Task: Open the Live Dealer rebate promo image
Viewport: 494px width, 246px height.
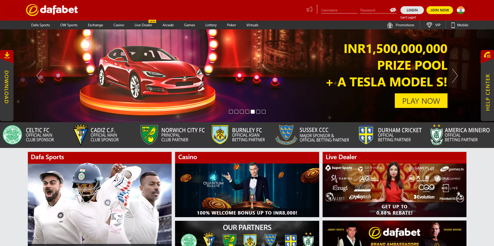Action: [394, 190]
